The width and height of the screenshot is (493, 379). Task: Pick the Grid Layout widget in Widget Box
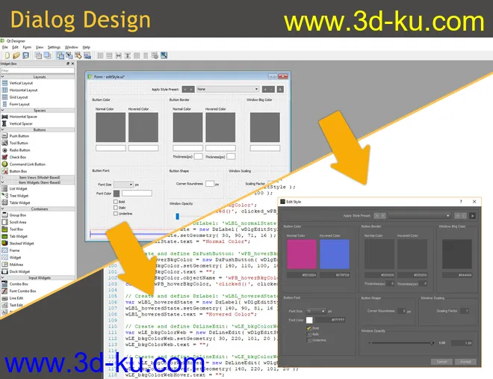[x=19, y=97]
